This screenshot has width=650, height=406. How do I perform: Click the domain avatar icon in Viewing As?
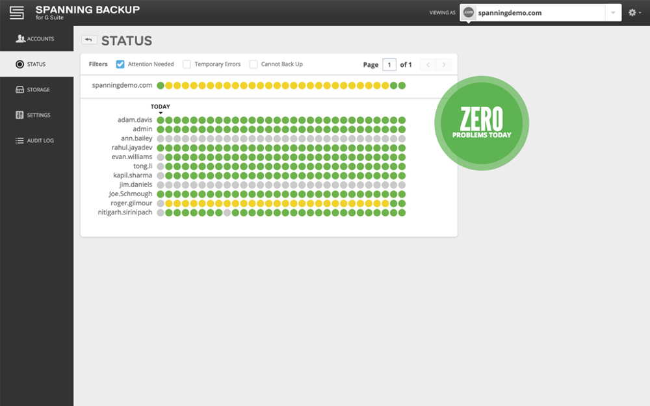pos(469,12)
